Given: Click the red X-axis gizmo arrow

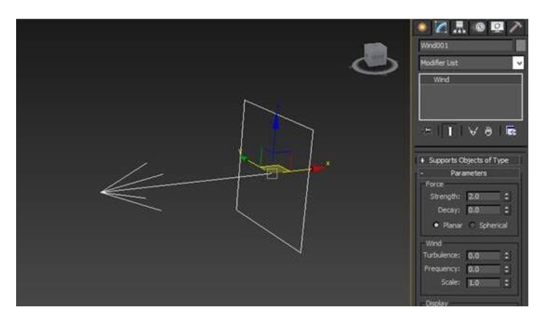Looking at the screenshot, I should tap(317, 168).
